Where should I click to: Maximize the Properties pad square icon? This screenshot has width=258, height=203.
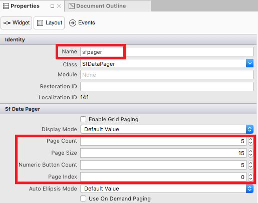click(x=52, y=6)
